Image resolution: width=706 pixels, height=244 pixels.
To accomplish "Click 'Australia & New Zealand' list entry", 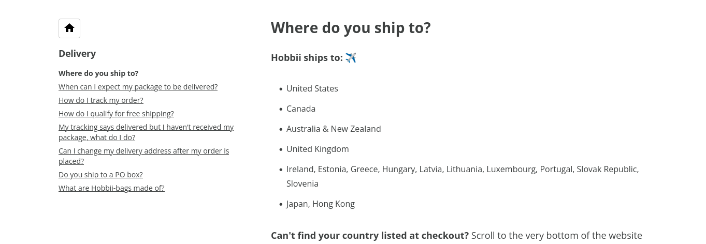I will tap(334, 129).
